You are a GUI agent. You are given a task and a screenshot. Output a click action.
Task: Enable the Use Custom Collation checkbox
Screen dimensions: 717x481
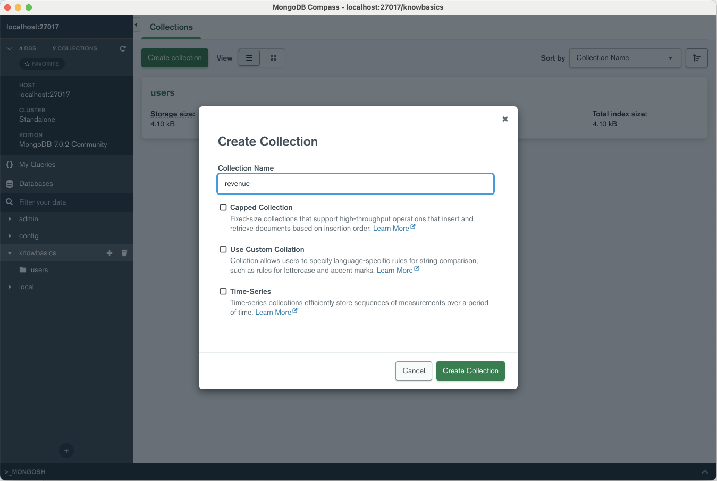point(223,249)
